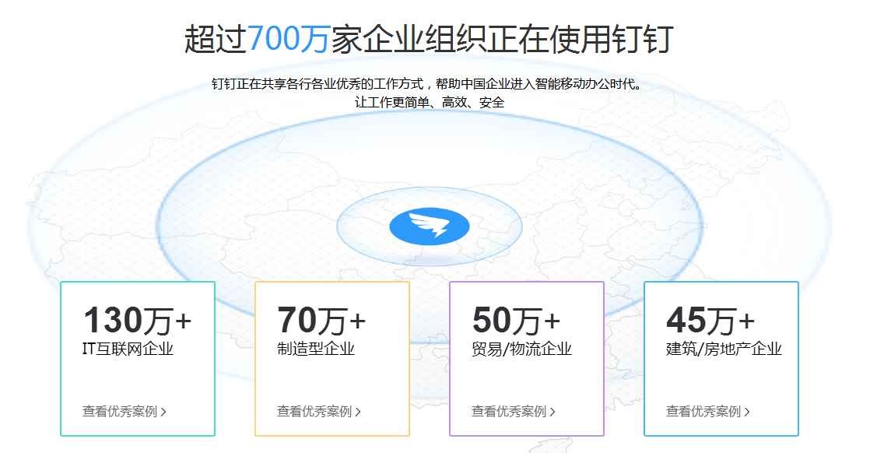Click chevron arrow in 制造型企业 card
This screenshot has height=453, width=870.
click(358, 412)
